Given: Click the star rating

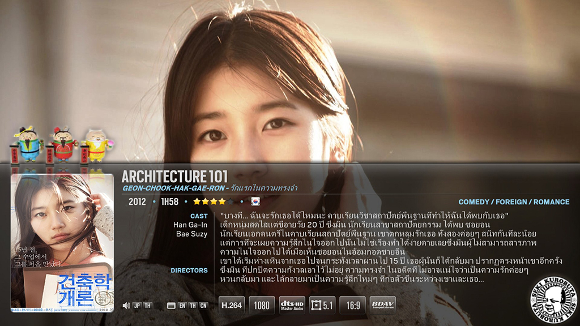Looking at the screenshot, I should pyautogui.click(x=214, y=201).
